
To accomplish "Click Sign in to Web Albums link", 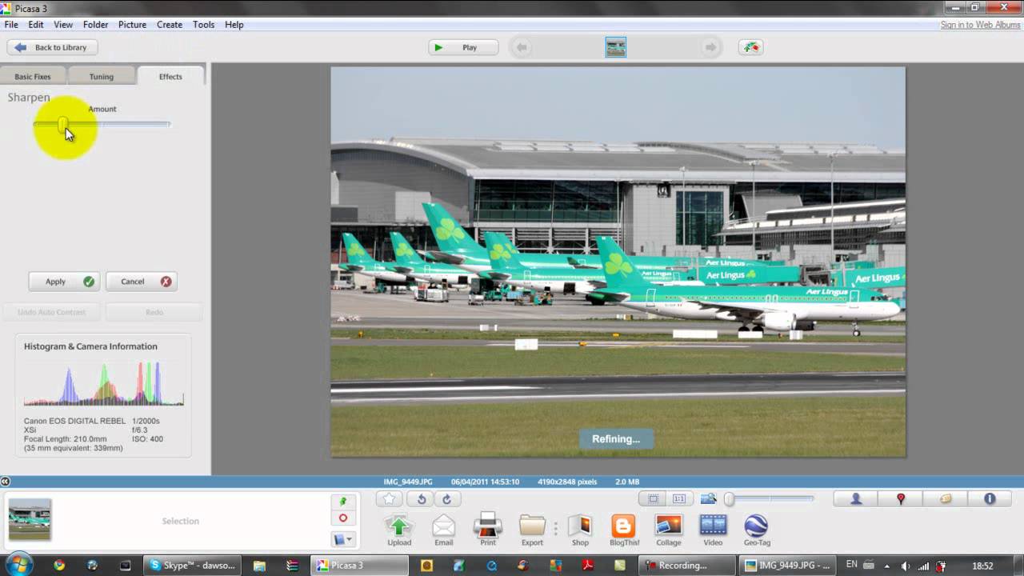I will point(980,25).
